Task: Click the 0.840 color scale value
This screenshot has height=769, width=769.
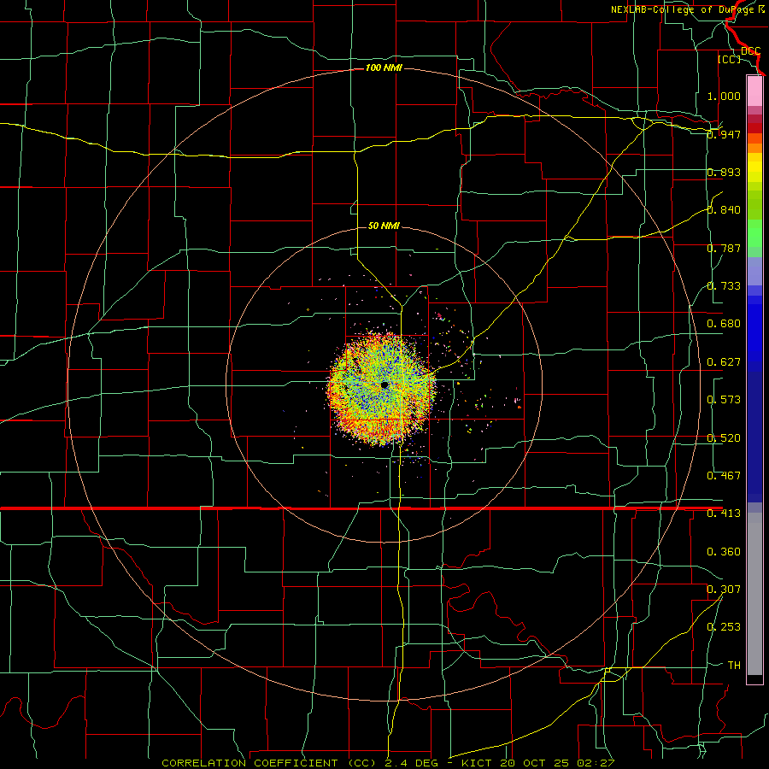Action: 724,210
